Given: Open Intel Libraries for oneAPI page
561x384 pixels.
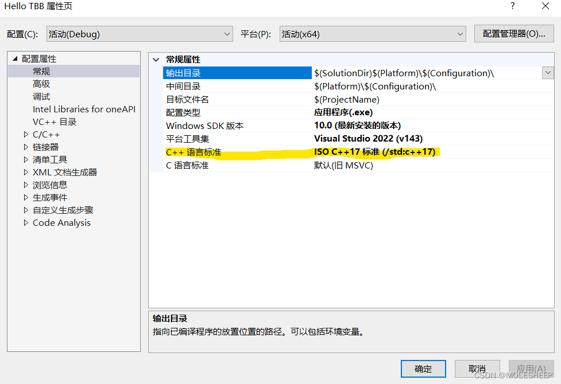Looking at the screenshot, I should coord(84,109).
